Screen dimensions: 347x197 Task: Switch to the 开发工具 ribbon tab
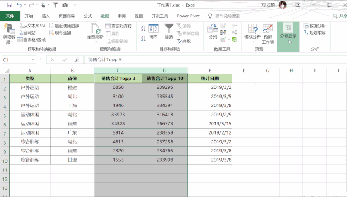click(x=160, y=16)
